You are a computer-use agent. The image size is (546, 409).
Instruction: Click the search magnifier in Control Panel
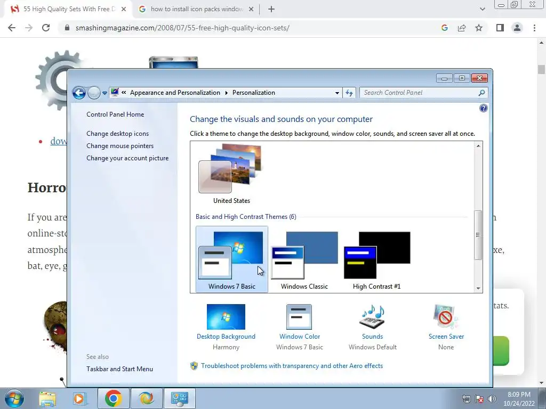[481, 93]
